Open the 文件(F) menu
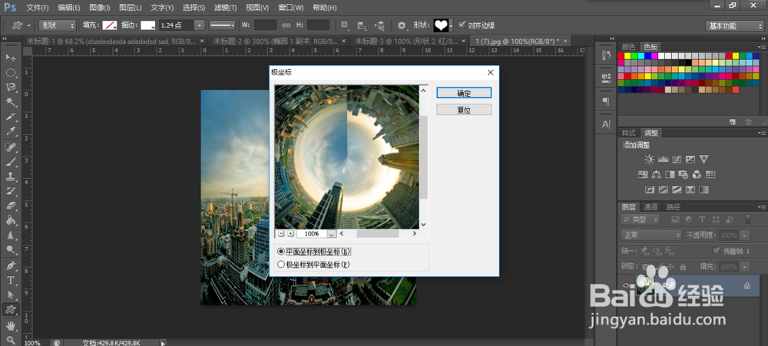The height and width of the screenshot is (346, 768). [37, 8]
